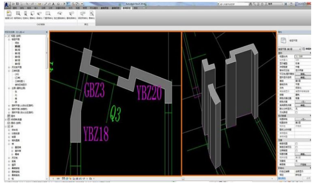
Task: Click the text annotation A icon in quick toolbar
Action: coord(54,4)
